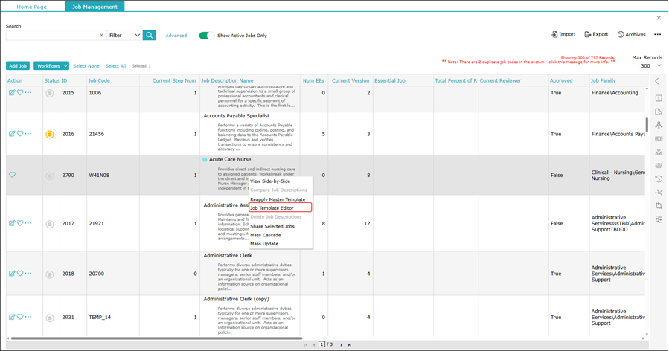Collapse the right sidebar with the chevron

tap(658, 81)
